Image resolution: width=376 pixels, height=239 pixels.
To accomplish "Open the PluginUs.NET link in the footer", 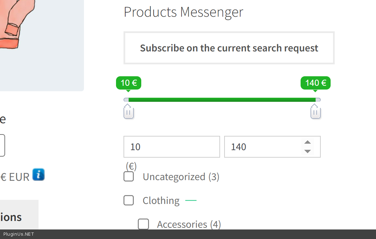I will tap(19, 234).
